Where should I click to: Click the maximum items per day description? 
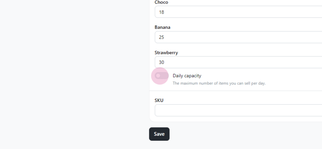[x=219, y=83]
